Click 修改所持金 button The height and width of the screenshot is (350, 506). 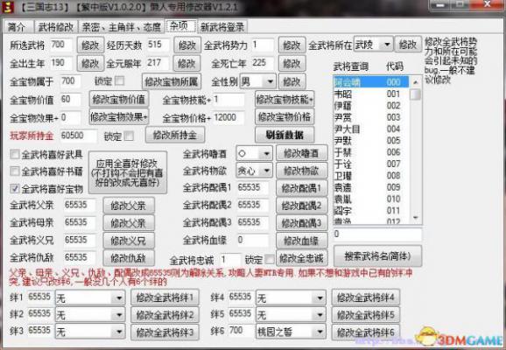click(175, 135)
